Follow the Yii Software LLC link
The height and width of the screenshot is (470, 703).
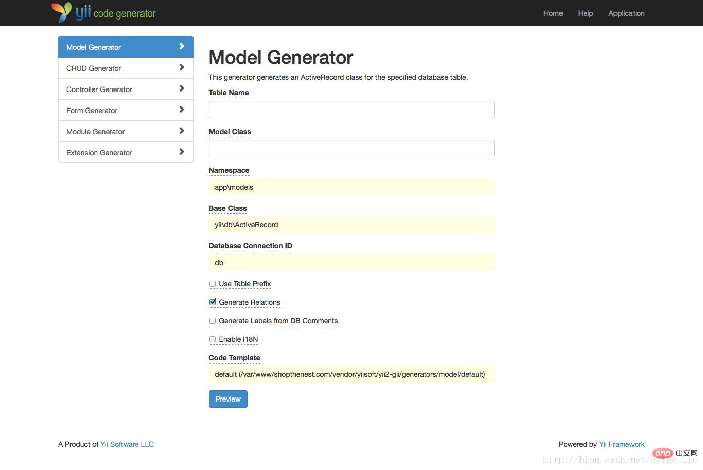tap(127, 444)
